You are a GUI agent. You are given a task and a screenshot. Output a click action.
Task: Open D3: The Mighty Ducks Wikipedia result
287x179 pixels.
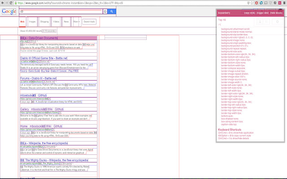click(x=54, y=160)
